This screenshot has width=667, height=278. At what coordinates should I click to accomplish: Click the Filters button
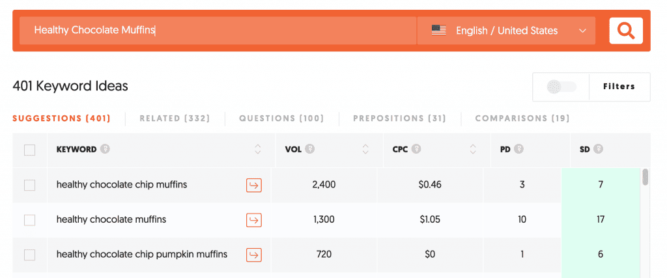coord(619,87)
